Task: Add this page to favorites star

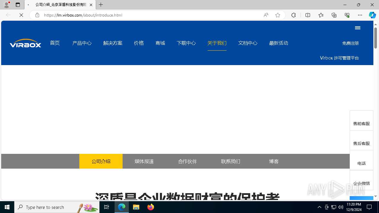Action: coord(278,15)
